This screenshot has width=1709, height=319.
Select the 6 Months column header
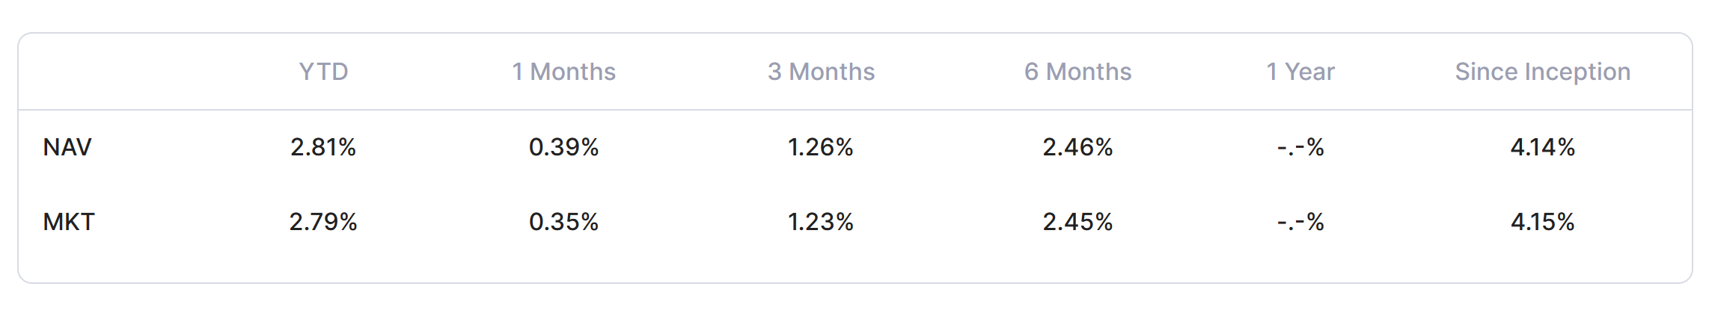[1077, 72]
